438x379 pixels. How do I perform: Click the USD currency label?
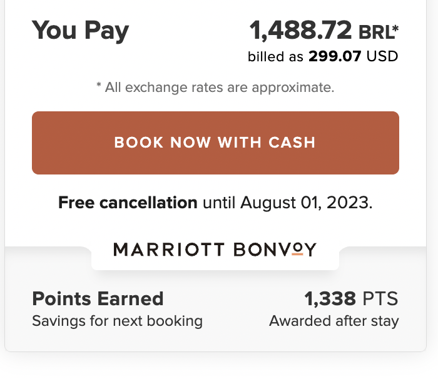point(382,57)
